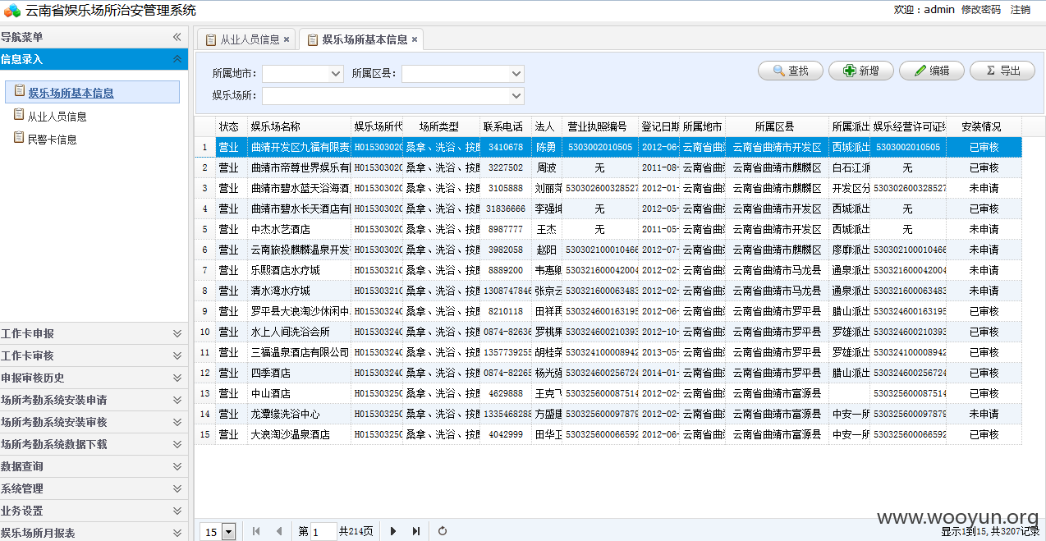Click the 娱乐场所基本信息 document icon in sidebar
Viewport: 1046px width, 541px height.
(x=20, y=91)
